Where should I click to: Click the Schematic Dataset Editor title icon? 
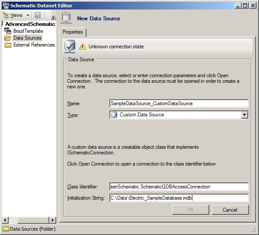coord(6,6)
